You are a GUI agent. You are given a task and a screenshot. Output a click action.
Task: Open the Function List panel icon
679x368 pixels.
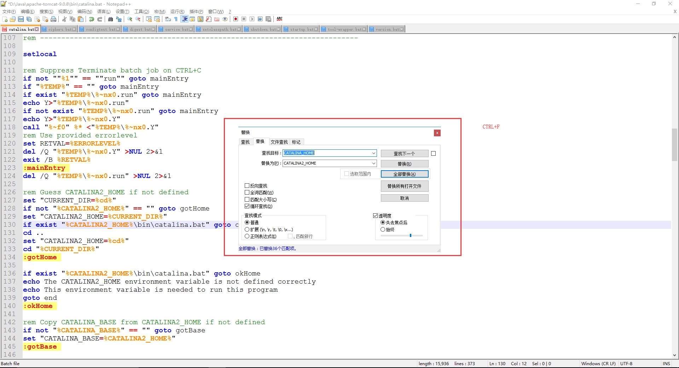tap(209, 19)
